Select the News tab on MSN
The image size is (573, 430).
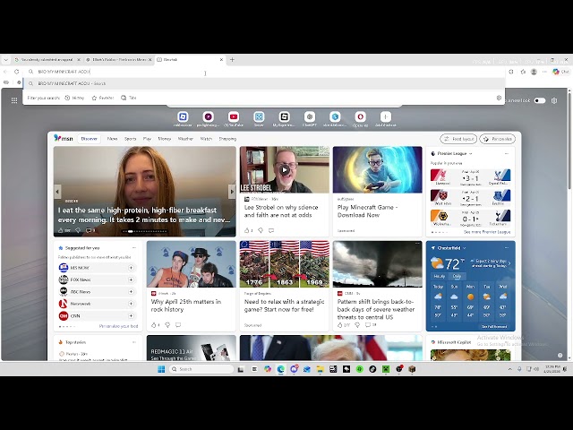[112, 139]
